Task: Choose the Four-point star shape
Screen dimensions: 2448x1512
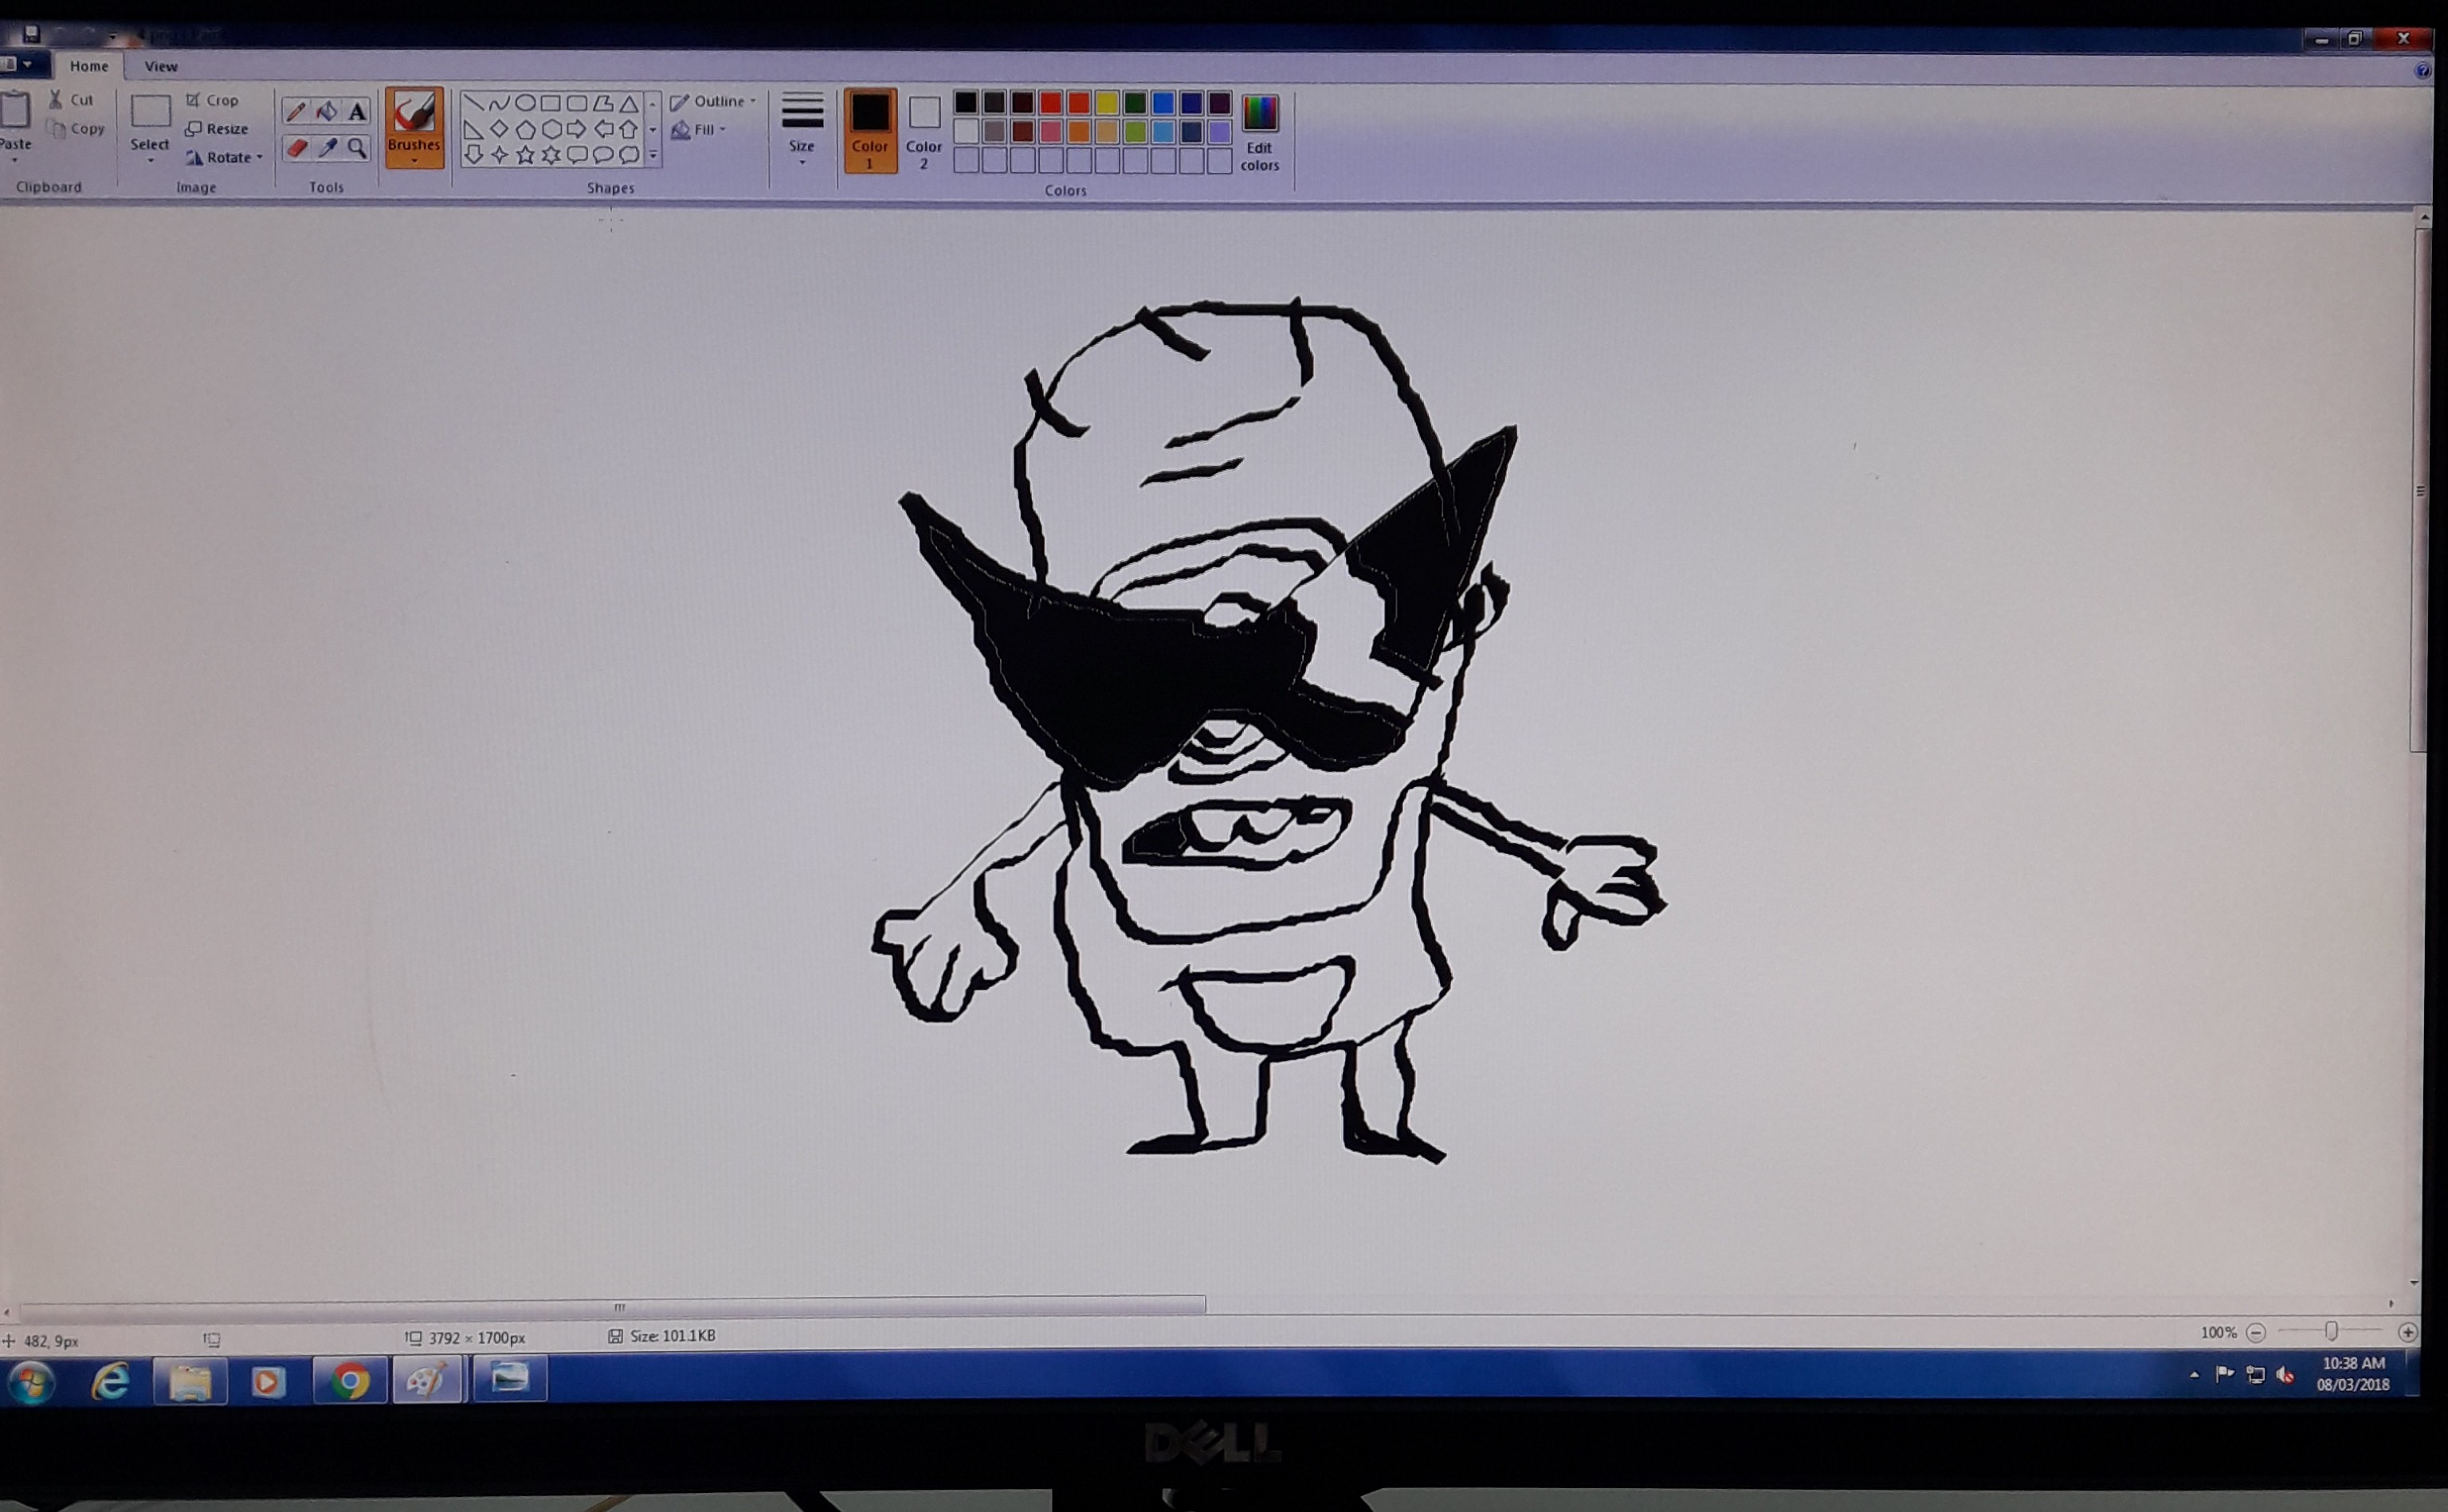Action: coord(499,154)
